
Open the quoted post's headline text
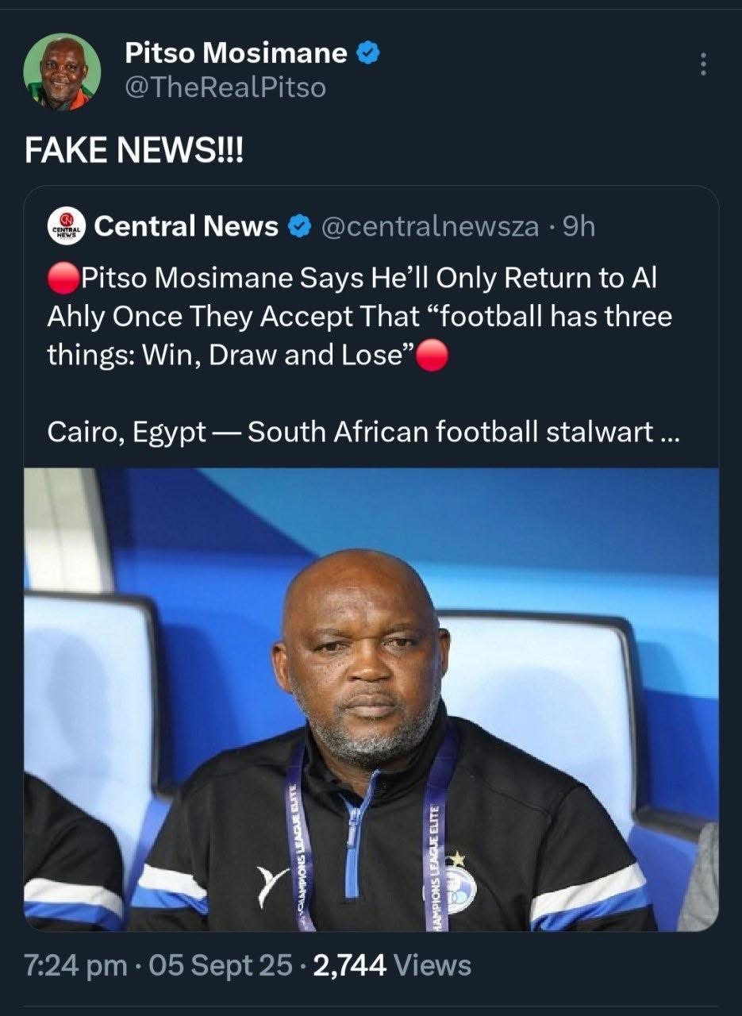click(x=357, y=317)
